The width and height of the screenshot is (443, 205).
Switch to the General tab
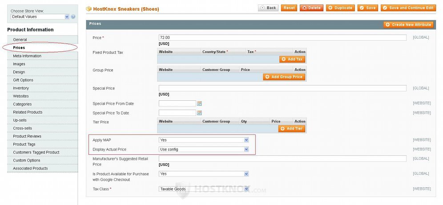point(42,39)
